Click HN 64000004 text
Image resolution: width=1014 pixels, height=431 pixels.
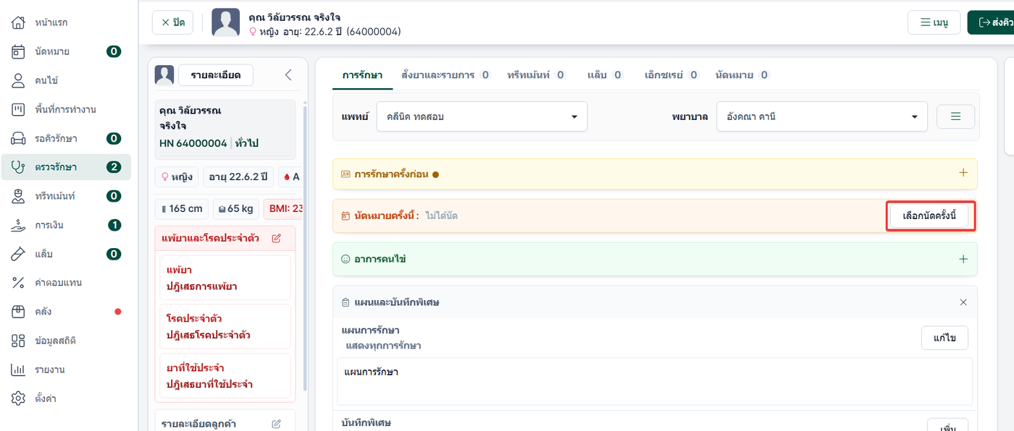coord(193,143)
